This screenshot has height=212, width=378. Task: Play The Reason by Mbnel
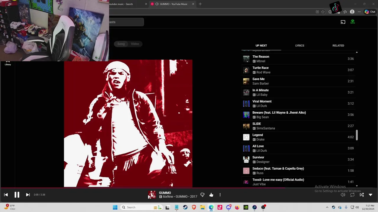pos(298,59)
